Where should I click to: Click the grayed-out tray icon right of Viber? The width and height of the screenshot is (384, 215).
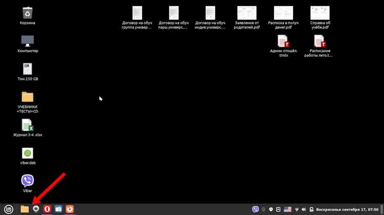264,209
